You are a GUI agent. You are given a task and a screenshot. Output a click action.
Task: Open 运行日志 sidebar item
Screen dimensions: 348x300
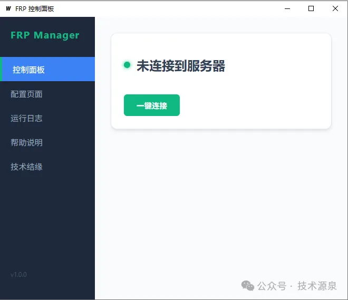point(47,118)
